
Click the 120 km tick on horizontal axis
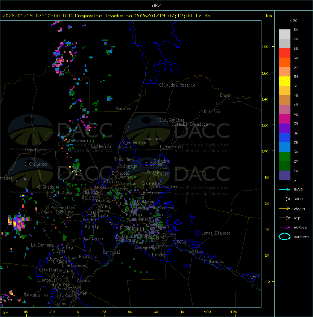[x=234, y=312]
